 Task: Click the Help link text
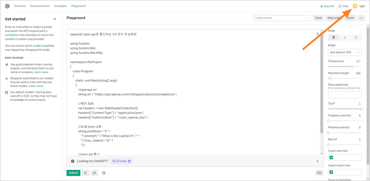pyautogui.click(x=346, y=6)
